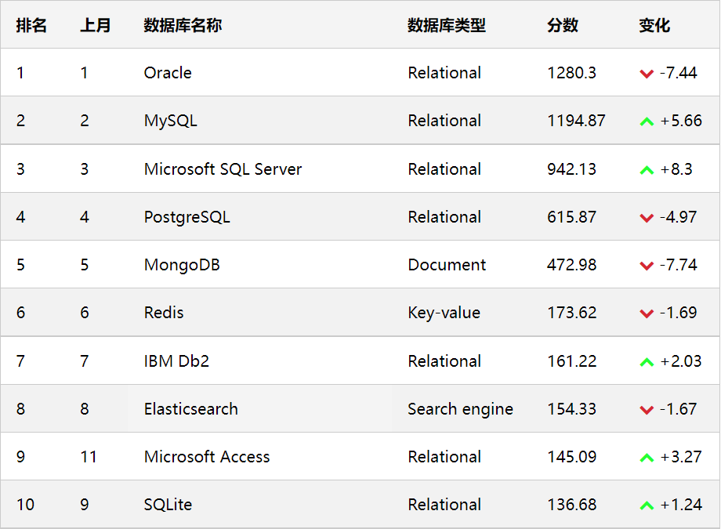Click the Document type cell for MongoDB
This screenshot has height=529, width=721.
[447, 265]
